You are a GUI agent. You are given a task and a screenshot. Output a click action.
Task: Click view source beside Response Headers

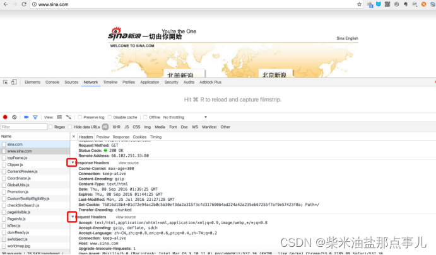[129, 163]
